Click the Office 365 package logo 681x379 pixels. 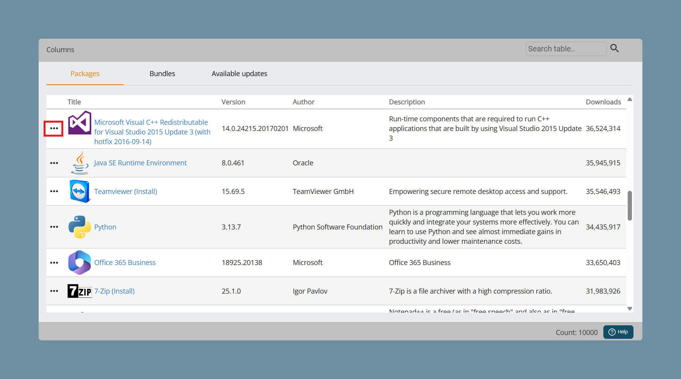coord(80,262)
